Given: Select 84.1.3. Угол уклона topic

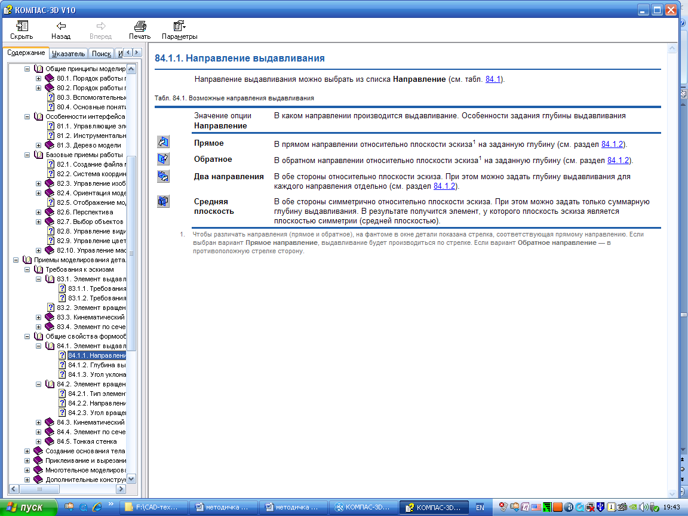Looking at the screenshot, I should 97,374.
